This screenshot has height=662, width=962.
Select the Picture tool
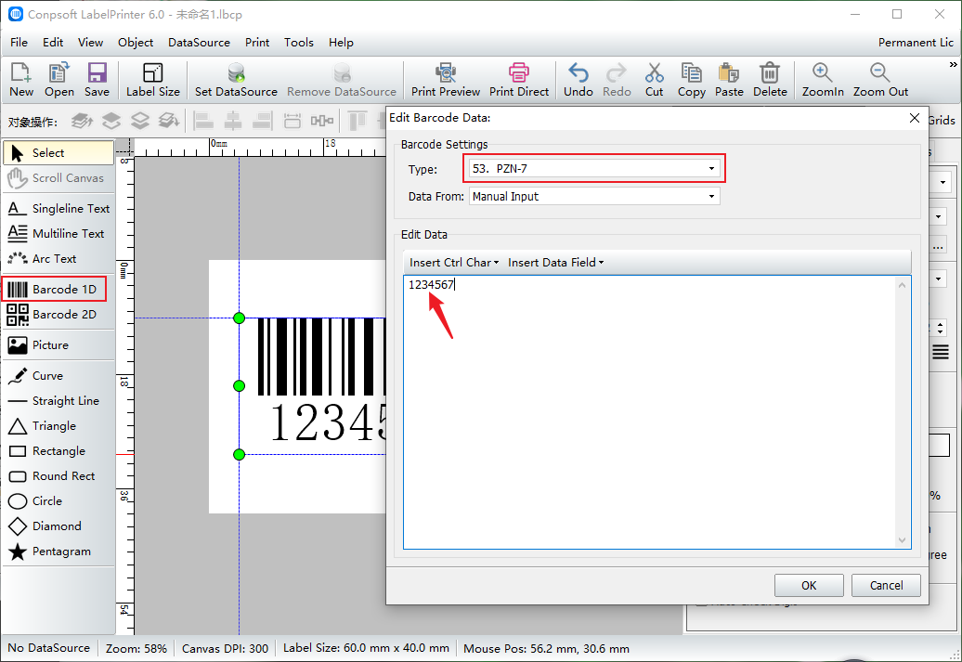coord(58,344)
